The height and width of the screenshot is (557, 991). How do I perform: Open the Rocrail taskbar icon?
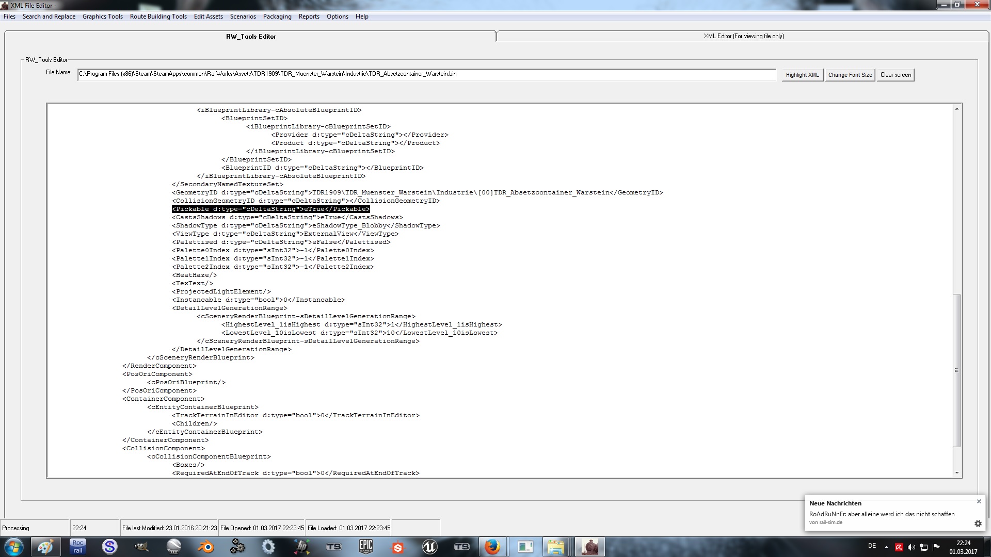78,547
